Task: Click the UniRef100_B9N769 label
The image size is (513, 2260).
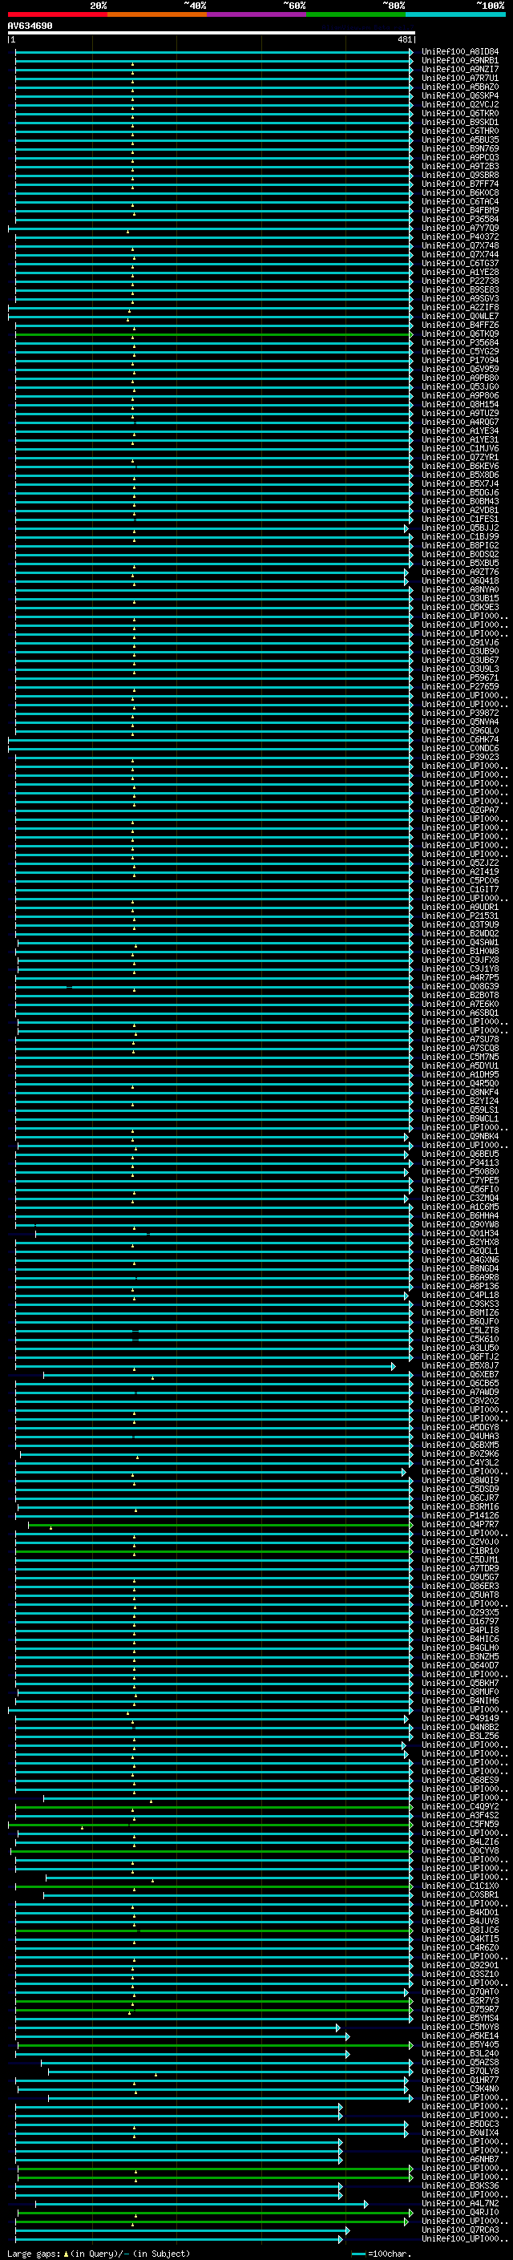Action: point(460,148)
